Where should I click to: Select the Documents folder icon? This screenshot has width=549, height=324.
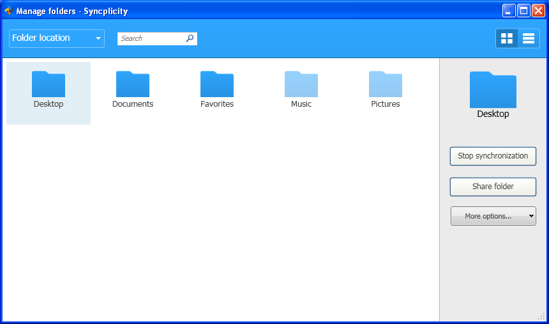(133, 84)
